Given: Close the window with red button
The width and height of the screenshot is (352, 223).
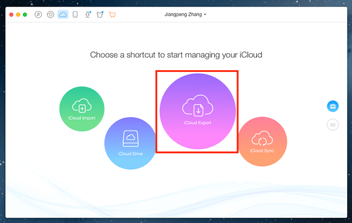Looking at the screenshot, I should click(11, 15).
